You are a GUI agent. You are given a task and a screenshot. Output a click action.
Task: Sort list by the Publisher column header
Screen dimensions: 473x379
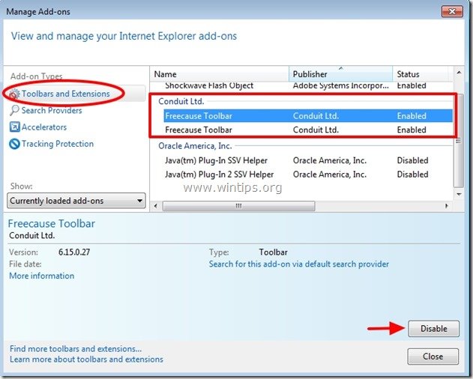click(340, 74)
